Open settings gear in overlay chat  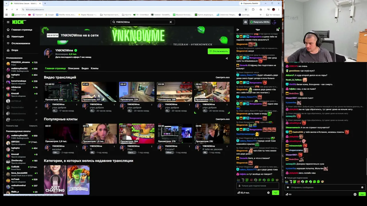click(x=355, y=195)
